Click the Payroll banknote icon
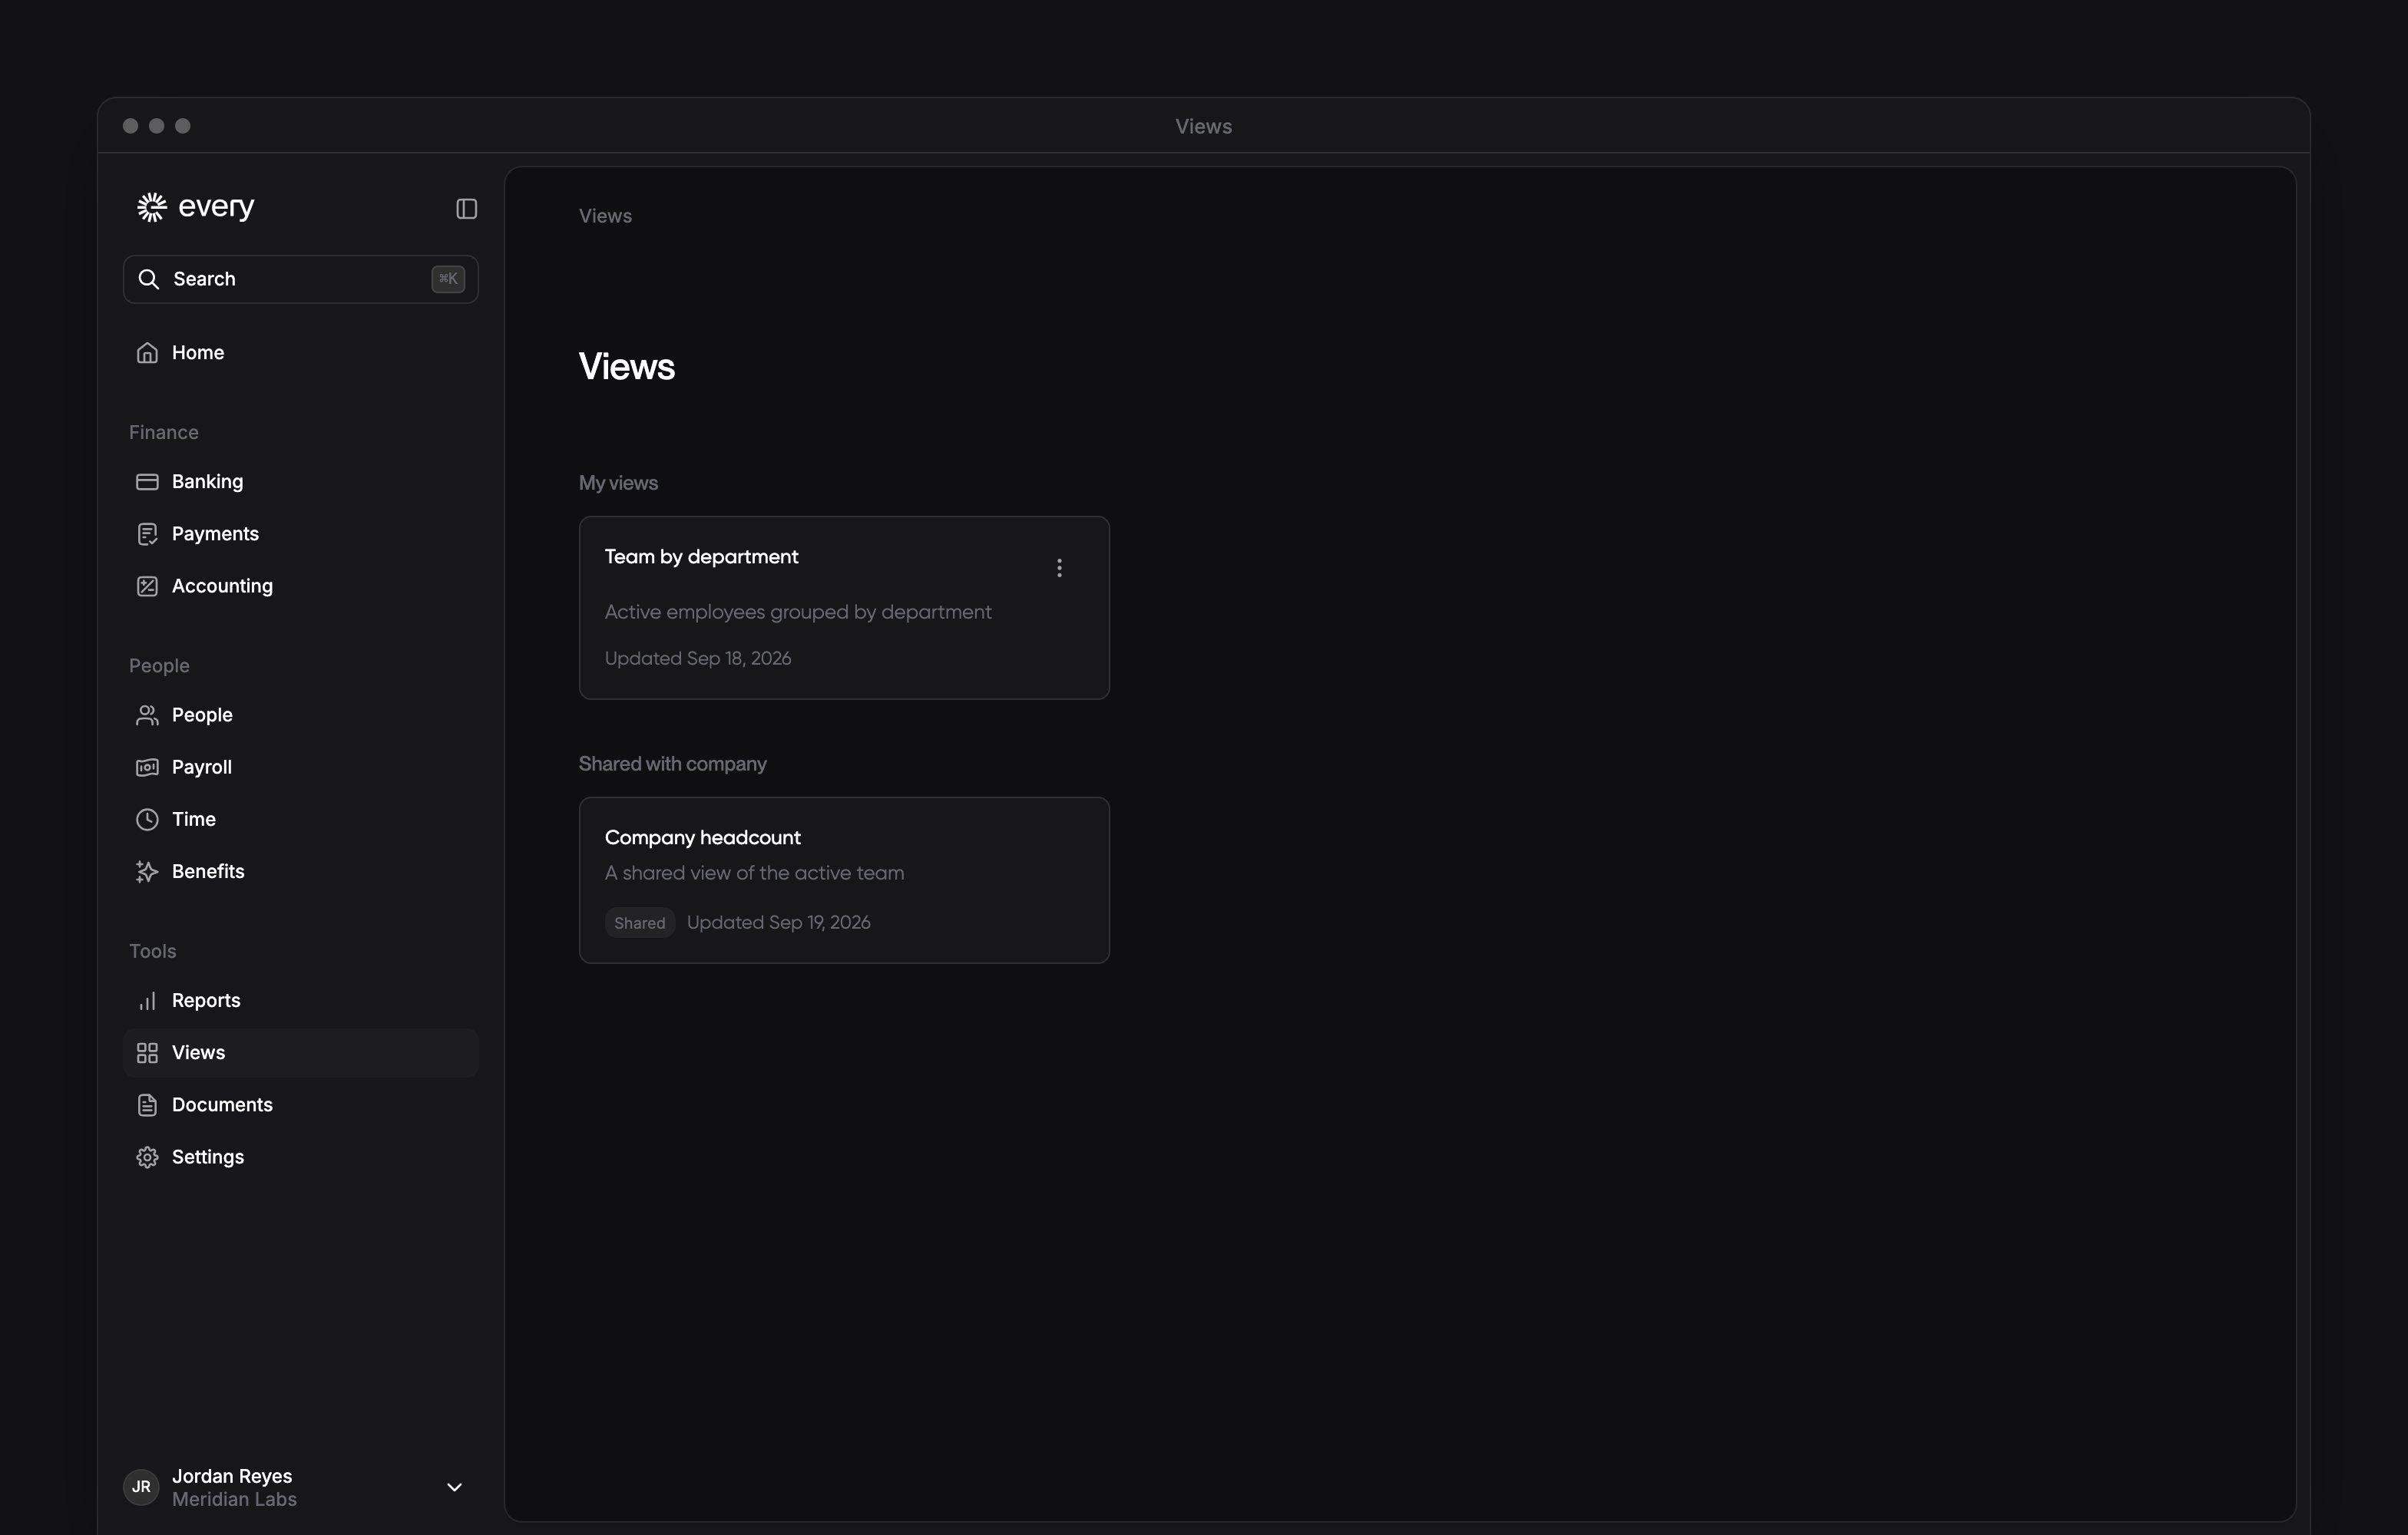Viewport: 2408px width, 1535px height. tap(147, 767)
